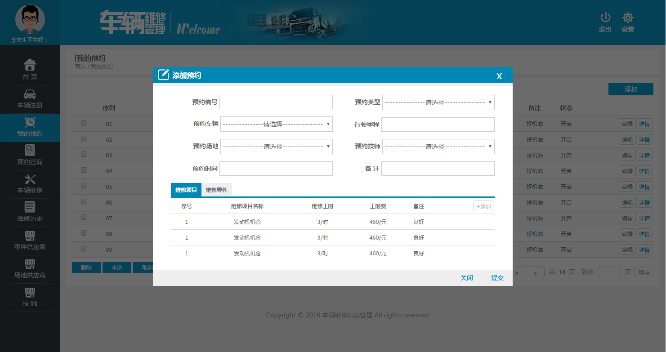Expand the 预约技师 dropdown
Screen dimensions: 666x352
pyautogui.click(x=438, y=147)
